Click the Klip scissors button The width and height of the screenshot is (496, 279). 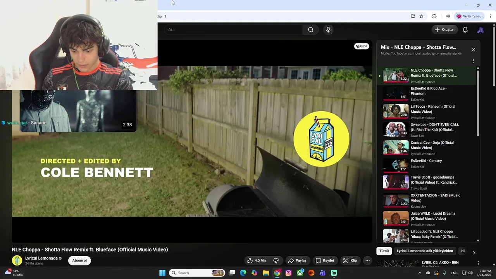click(350, 261)
